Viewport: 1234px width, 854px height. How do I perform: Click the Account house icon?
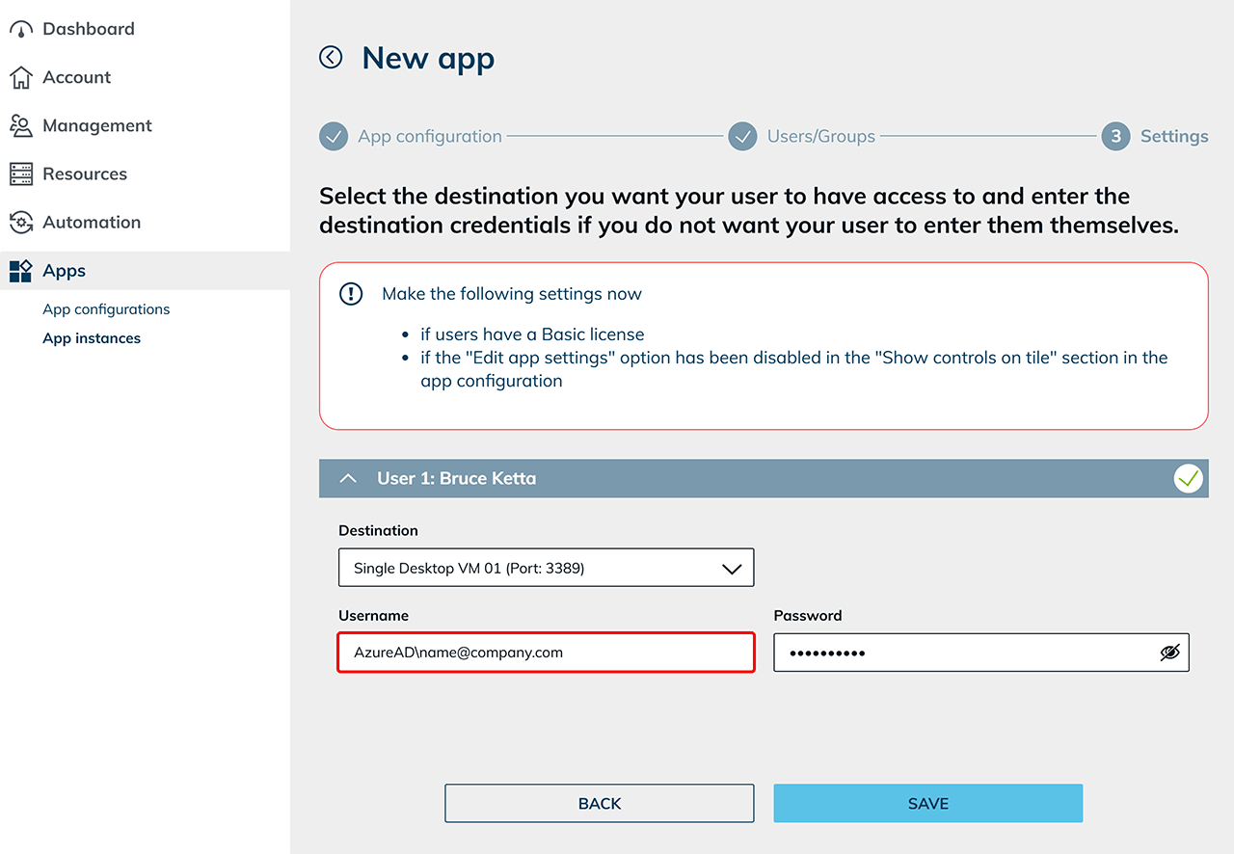(20, 77)
